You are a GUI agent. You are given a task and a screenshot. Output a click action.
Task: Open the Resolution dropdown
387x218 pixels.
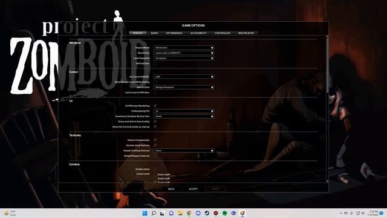click(x=184, y=53)
